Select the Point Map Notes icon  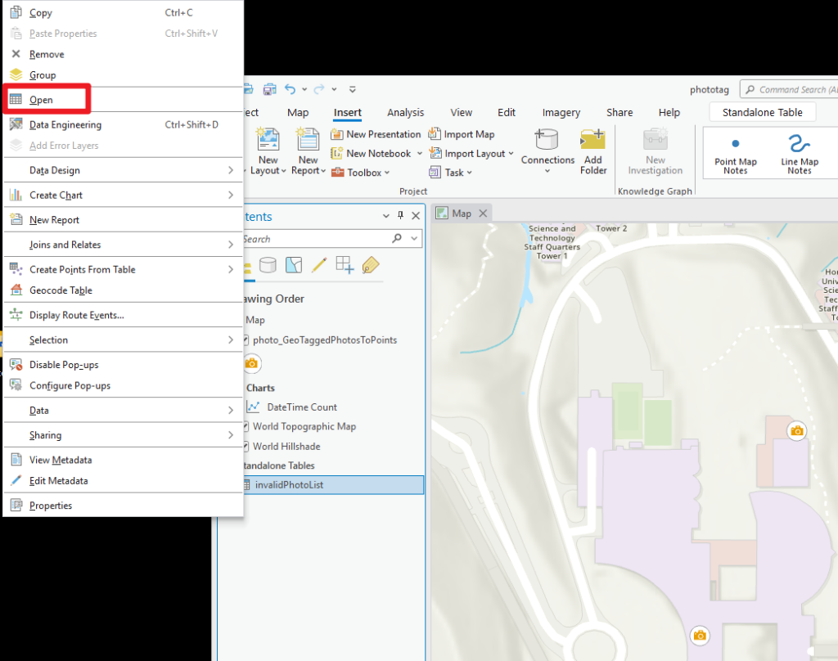point(736,143)
